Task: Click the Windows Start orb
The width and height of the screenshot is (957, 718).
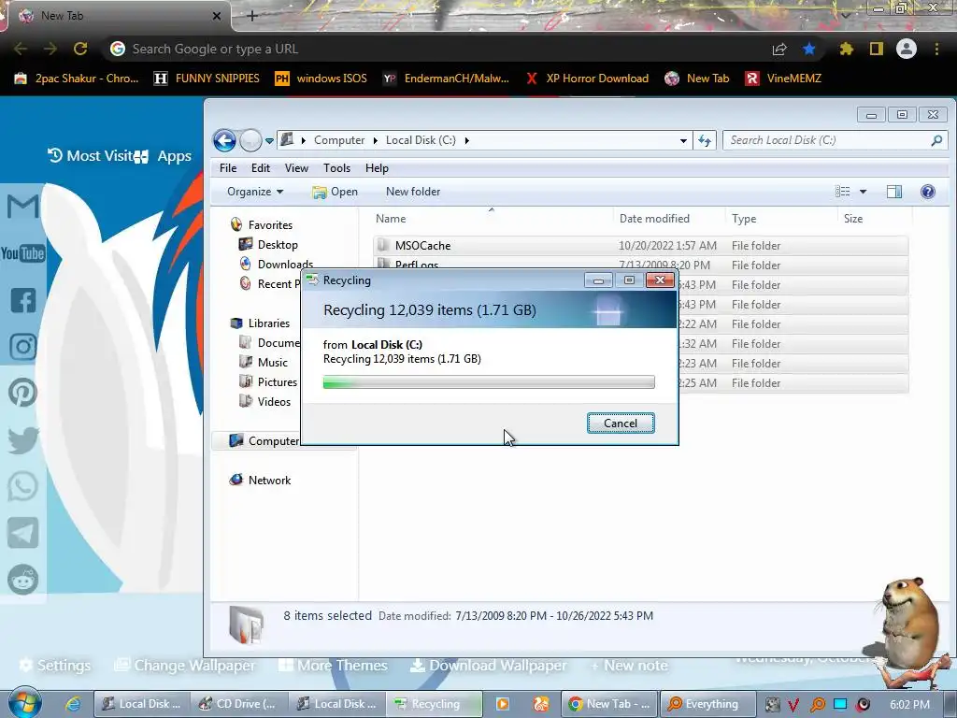Action: 24,703
